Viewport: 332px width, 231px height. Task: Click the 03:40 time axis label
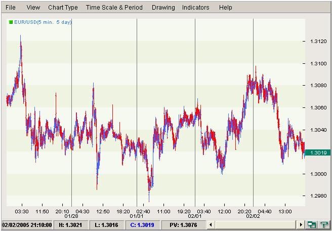tap(204, 212)
